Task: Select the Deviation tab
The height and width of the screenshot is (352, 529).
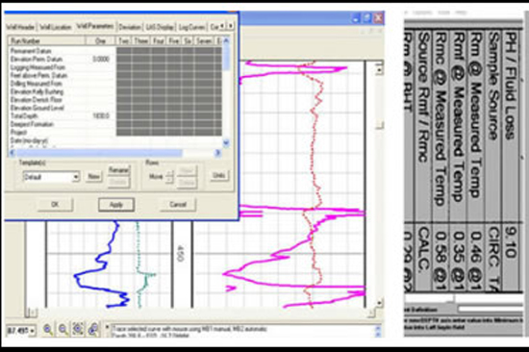Action: pos(130,27)
